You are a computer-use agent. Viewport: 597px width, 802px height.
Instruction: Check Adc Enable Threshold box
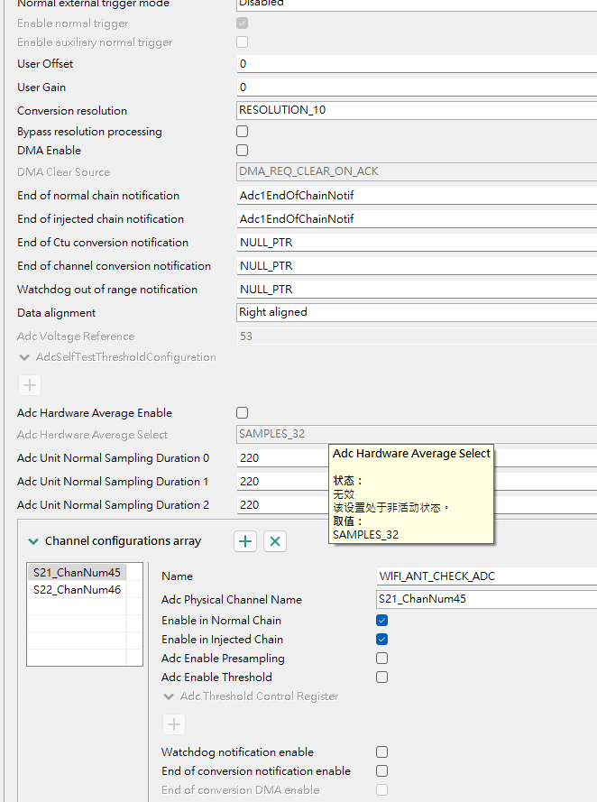point(381,678)
